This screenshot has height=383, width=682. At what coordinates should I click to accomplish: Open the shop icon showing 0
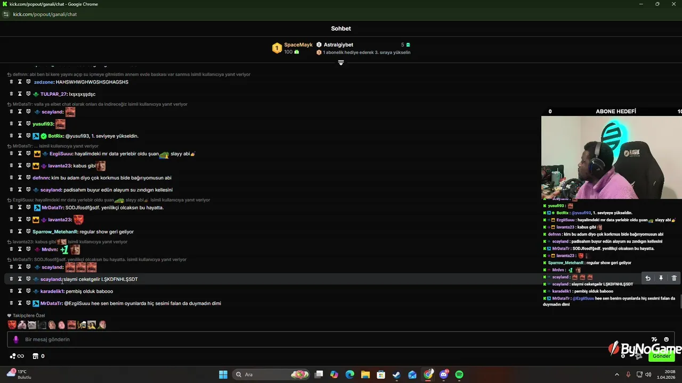point(38,356)
